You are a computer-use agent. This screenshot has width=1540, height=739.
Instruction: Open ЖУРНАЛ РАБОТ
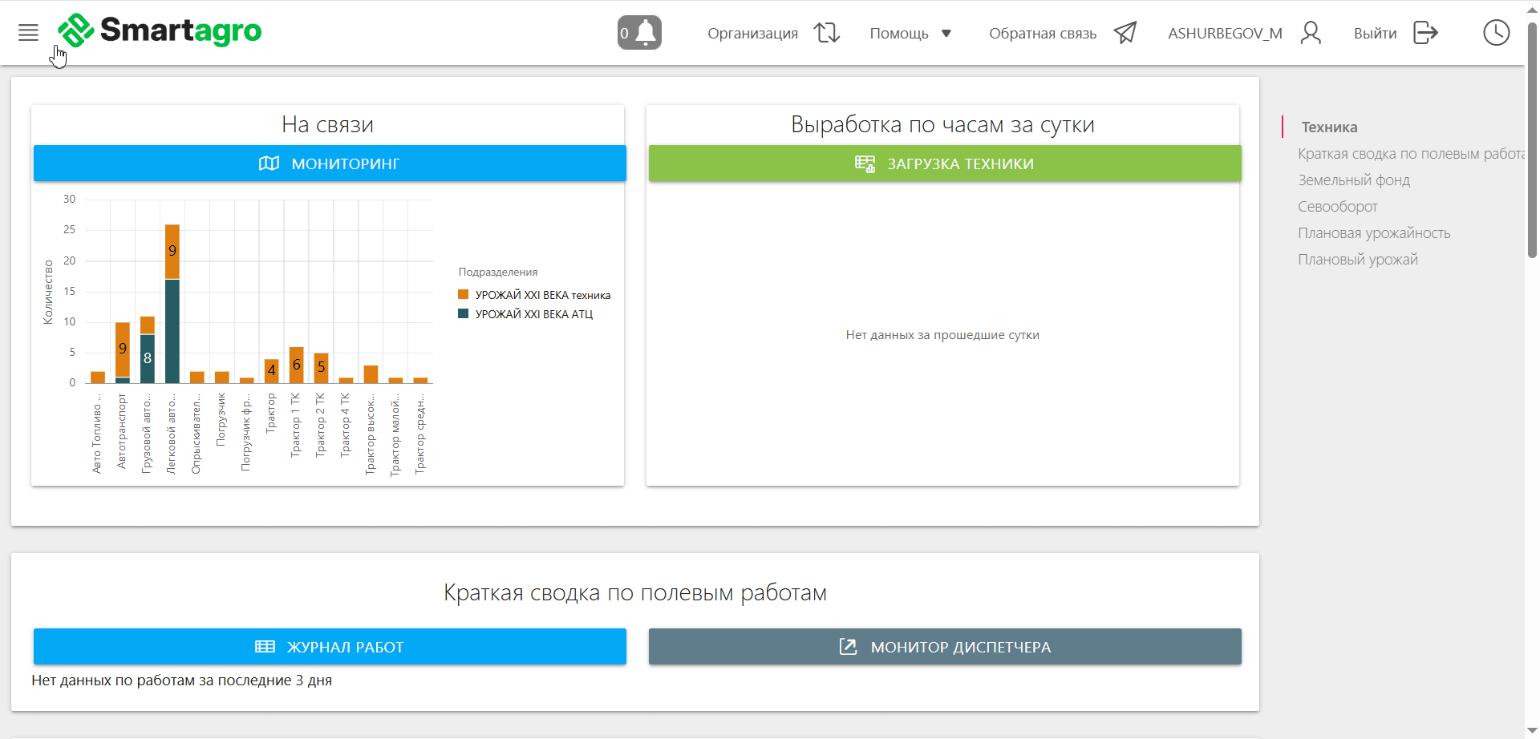330,647
